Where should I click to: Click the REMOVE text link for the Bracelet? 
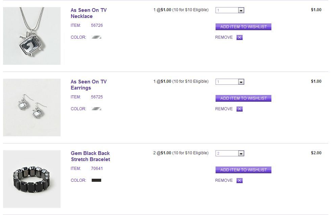[224, 180]
